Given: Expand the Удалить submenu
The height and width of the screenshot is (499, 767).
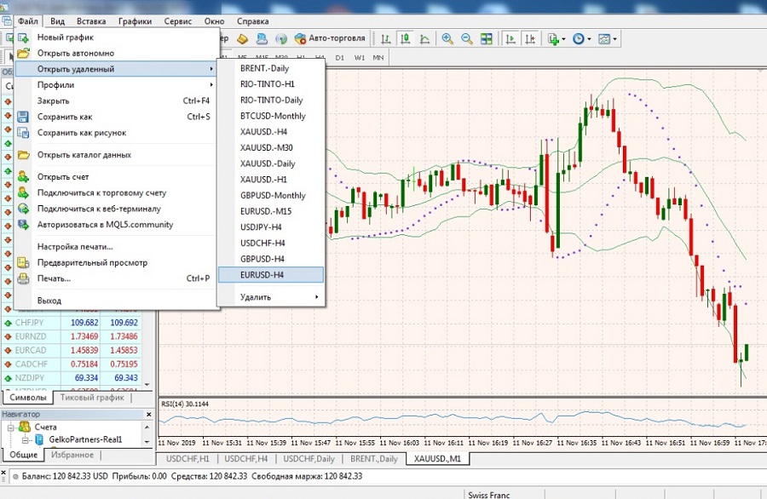Looking at the screenshot, I should click(x=271, y=297).
